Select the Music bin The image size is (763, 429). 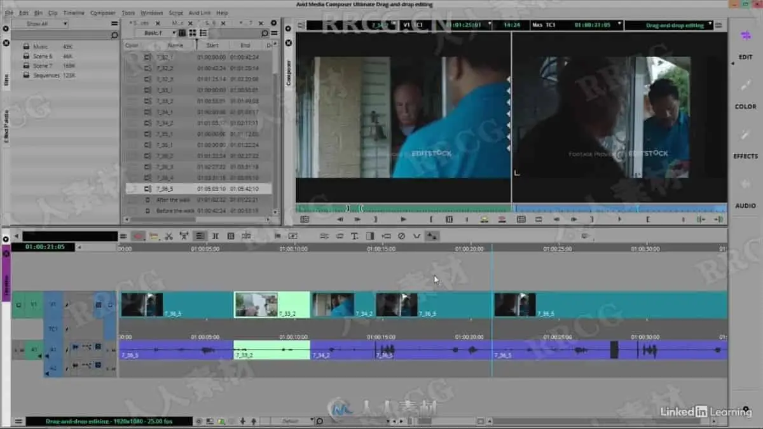click(x=40, y=46)
